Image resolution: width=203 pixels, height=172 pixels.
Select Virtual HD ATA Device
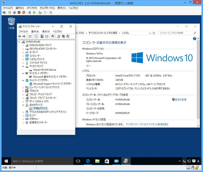(x=45, y=70)
